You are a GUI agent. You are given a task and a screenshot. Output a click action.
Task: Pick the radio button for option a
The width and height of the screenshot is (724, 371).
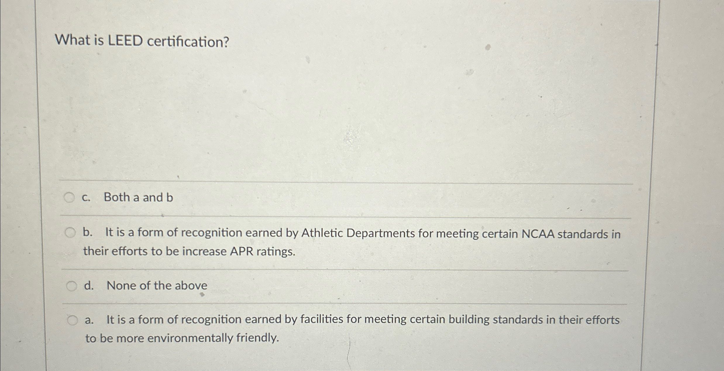(73, 320)
